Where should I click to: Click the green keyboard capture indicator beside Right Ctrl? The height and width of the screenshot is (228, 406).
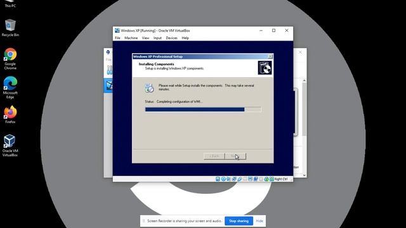point(272,179)
